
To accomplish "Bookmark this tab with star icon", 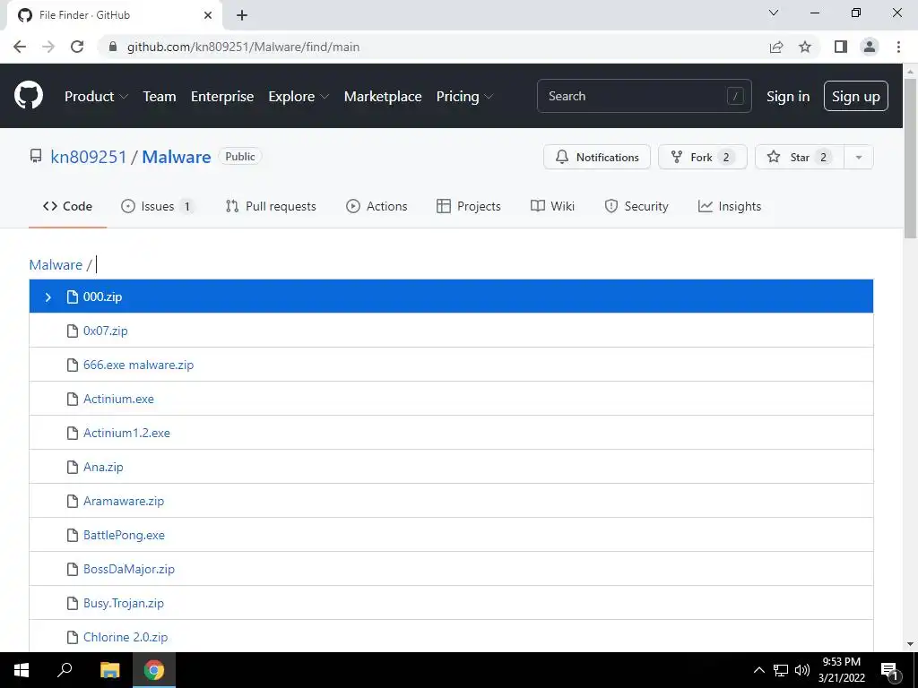I will pos(805,47).
